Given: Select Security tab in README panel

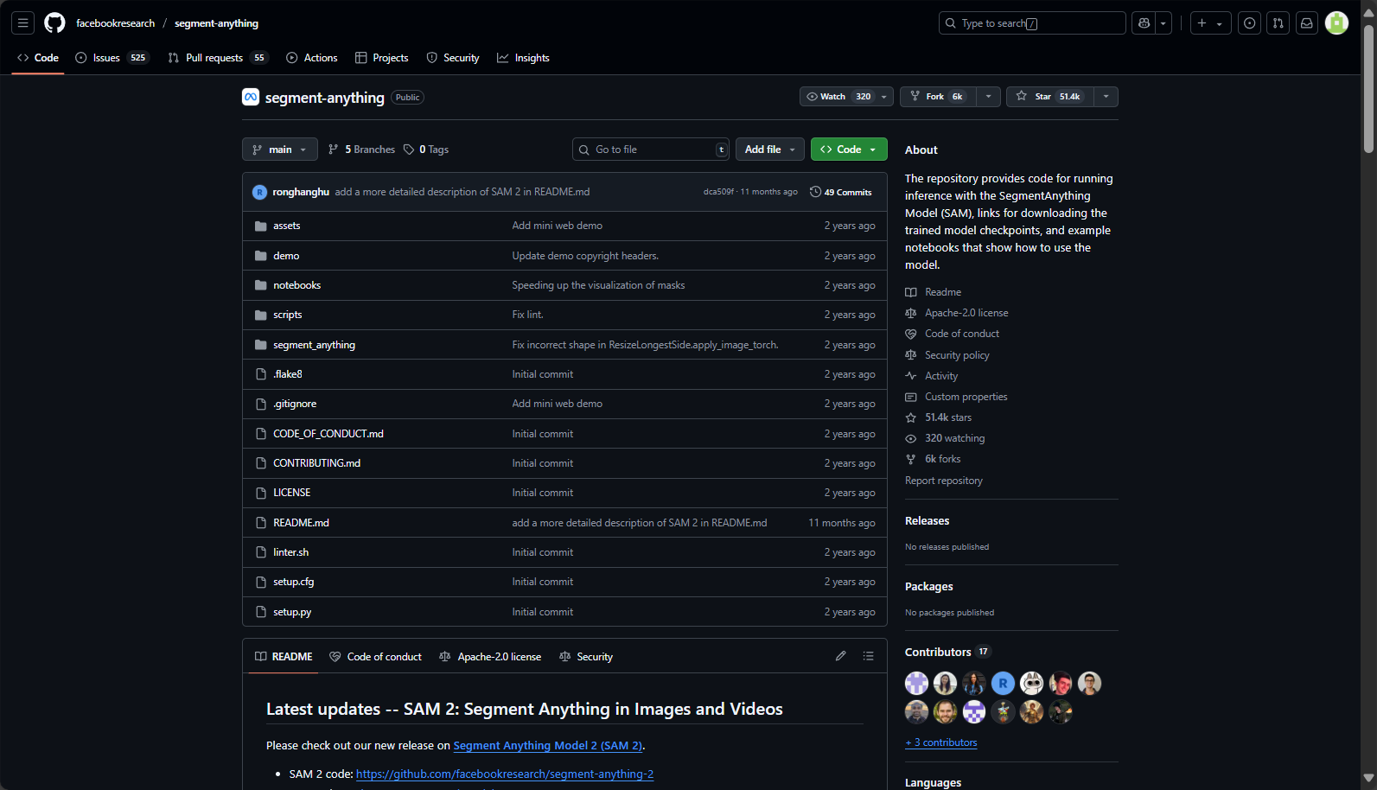Looking at the screenshot, I should coord(586,657).
